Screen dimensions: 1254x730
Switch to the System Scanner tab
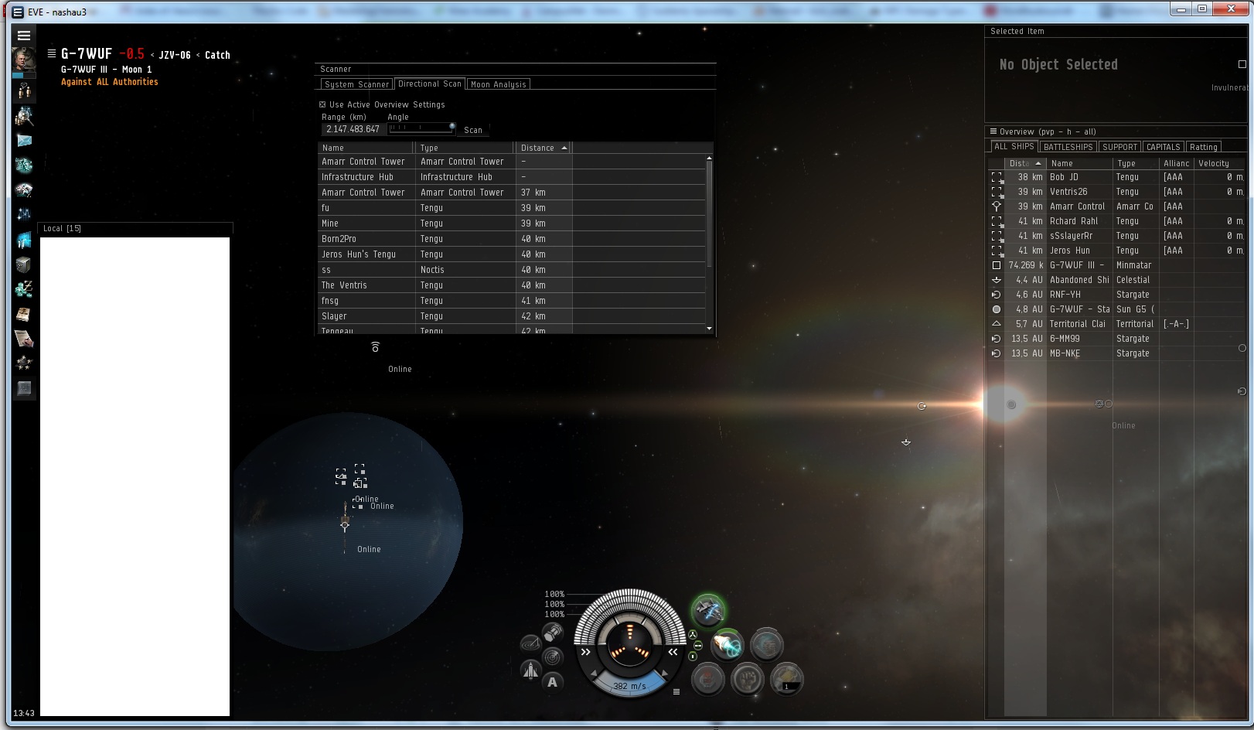click(356, 84)
